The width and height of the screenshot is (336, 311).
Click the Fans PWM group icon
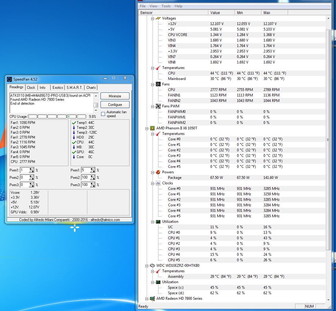pos(158,106)
